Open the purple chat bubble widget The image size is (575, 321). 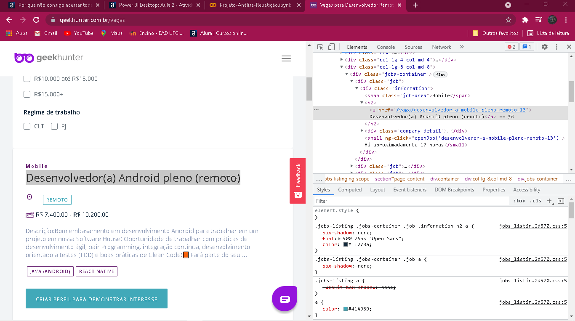(x=285, y=299)
